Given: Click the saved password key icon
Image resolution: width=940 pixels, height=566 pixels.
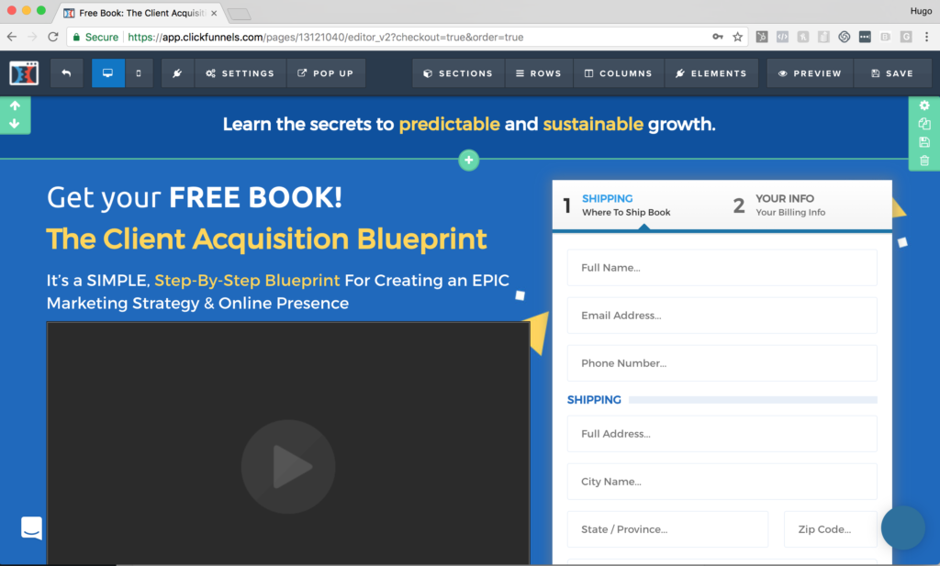Looking at the screenshot, I should tap(718, 37).
